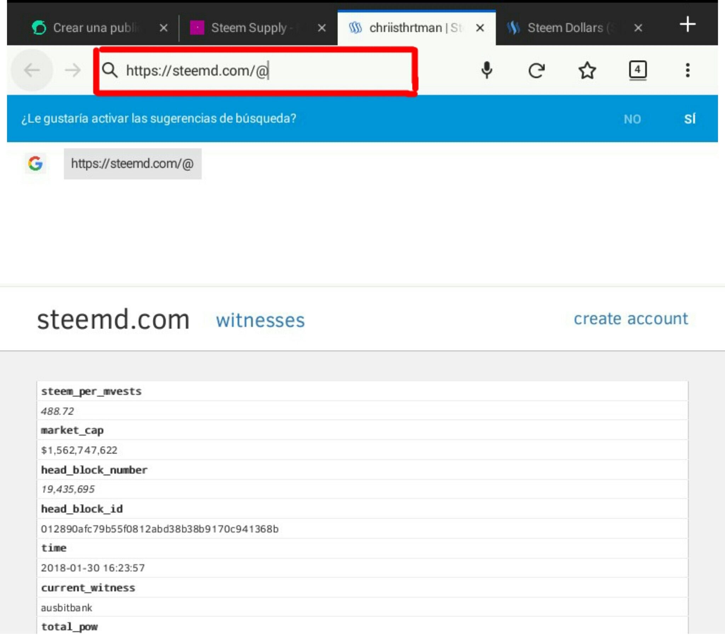Click the Google icon beside the suggestion

(x=35, y=163)
